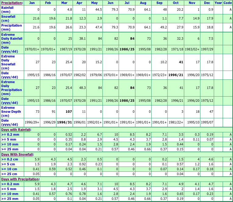Click April extreme precipitation 48.3

pos(82,88)
